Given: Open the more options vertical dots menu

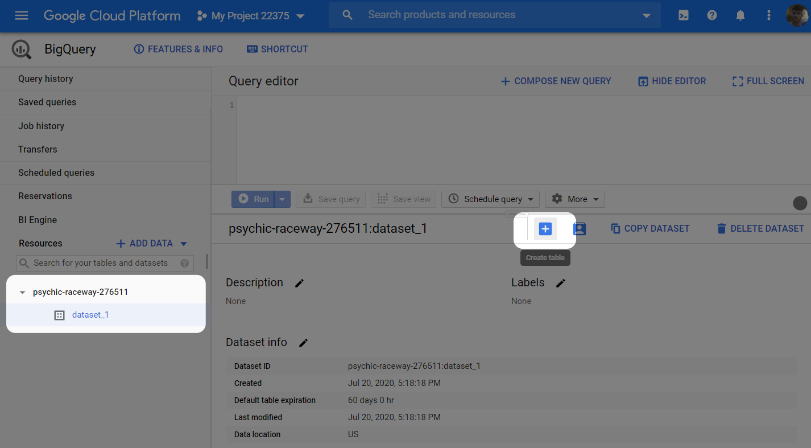Looking at the screenshot, I should point(769,16).
